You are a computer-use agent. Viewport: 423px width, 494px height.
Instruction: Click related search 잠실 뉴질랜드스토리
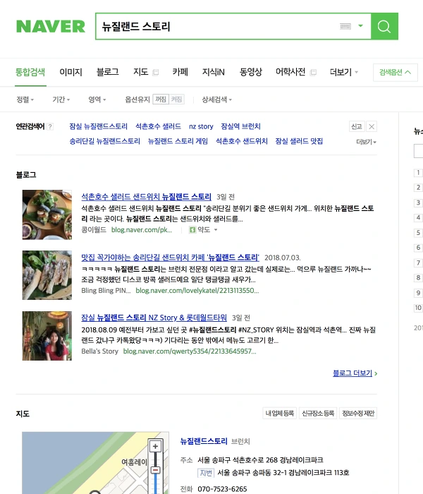point(98,126)
